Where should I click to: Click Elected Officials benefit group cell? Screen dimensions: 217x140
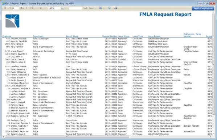[x=73, y=83]
